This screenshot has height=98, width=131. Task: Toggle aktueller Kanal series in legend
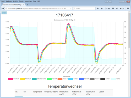tap(39, 79)
